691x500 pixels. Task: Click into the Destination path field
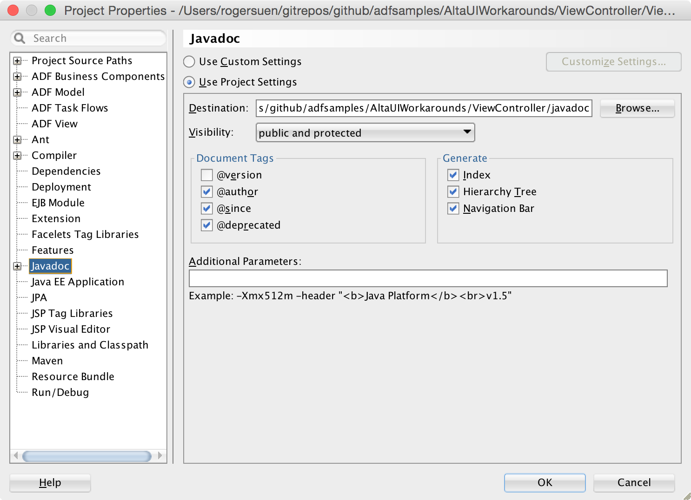pyautogui.click(x=424, y=108)
